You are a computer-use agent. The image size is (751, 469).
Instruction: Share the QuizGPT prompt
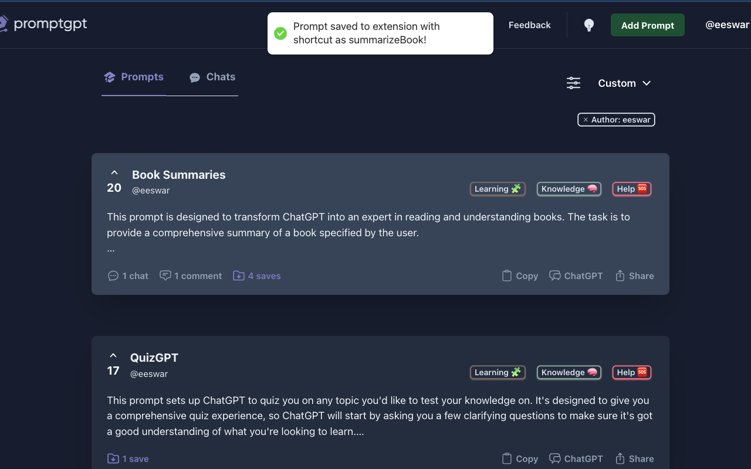[x=634, y=458]
